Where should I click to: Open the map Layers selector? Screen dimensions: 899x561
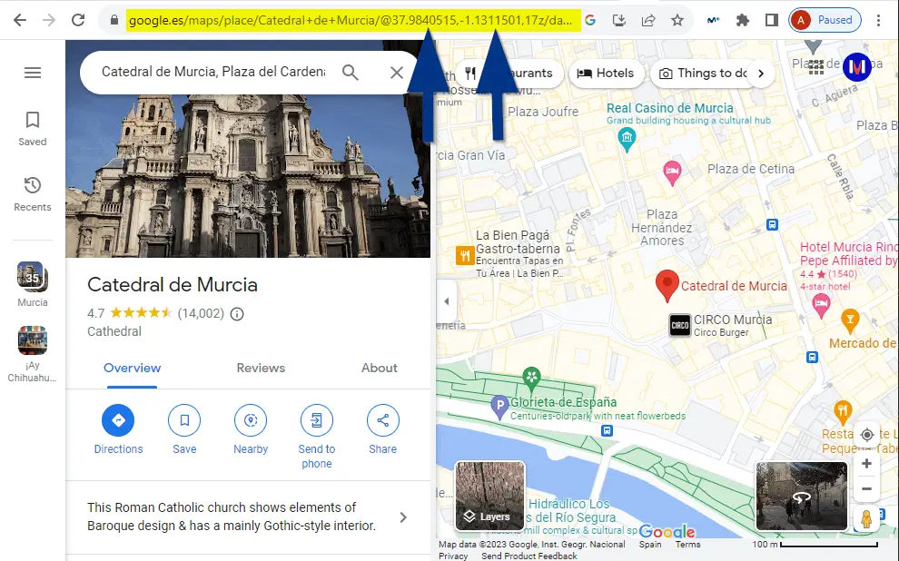[x=489, y=496]
